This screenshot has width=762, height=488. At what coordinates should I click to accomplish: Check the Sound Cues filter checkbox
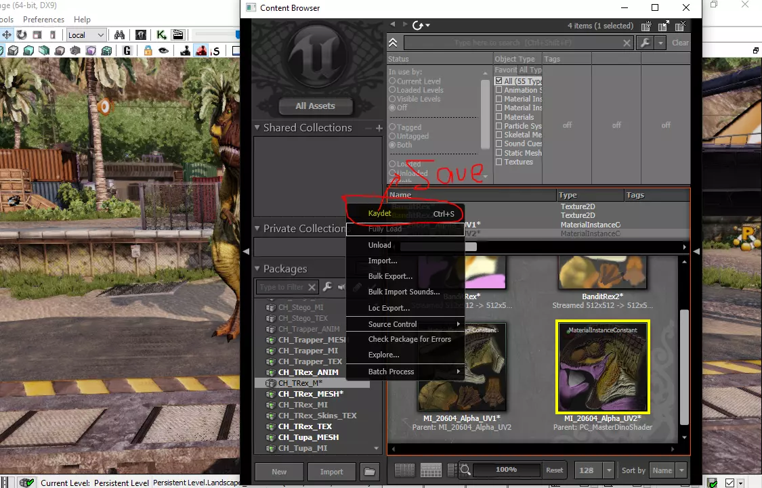(499, 143)
